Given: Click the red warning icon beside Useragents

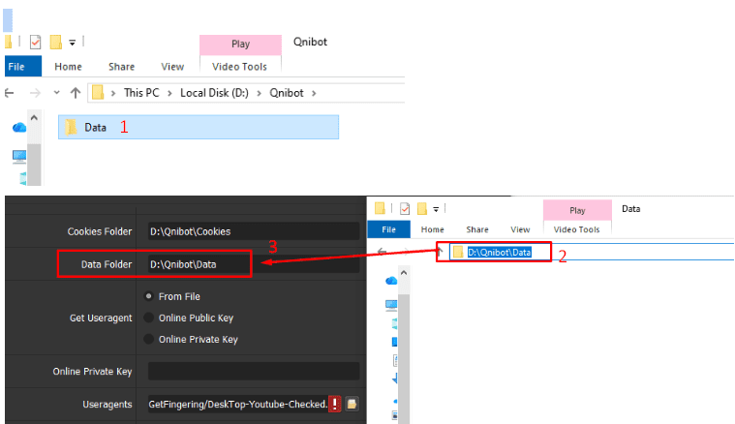Looking at the screenshot, I should point(334,404).
